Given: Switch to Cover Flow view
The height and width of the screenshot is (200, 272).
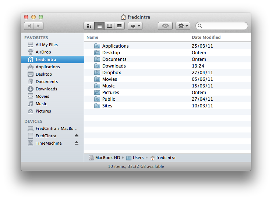Looking at the screenshot, I should click(x=120, y=26).
